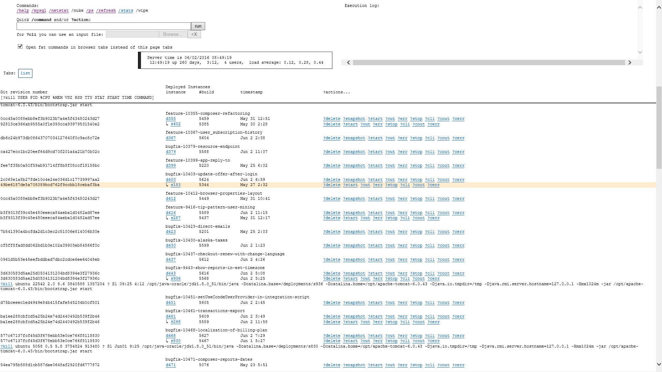662x372 pixels.
Task: Focus the quick command input field
Action: click(103, 26)
